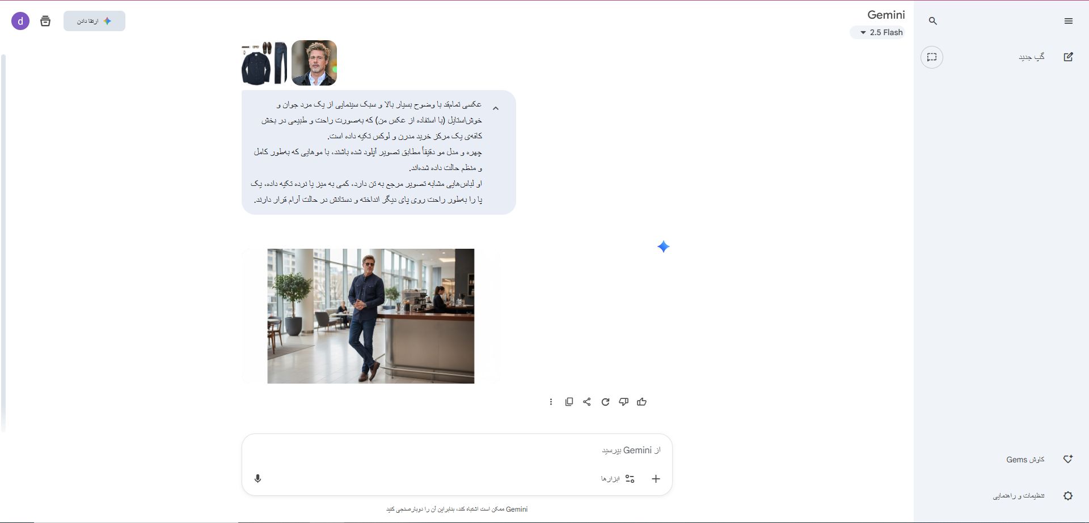
Task: Click the thumbs up icon on response
Action: [x=641, y=402]
